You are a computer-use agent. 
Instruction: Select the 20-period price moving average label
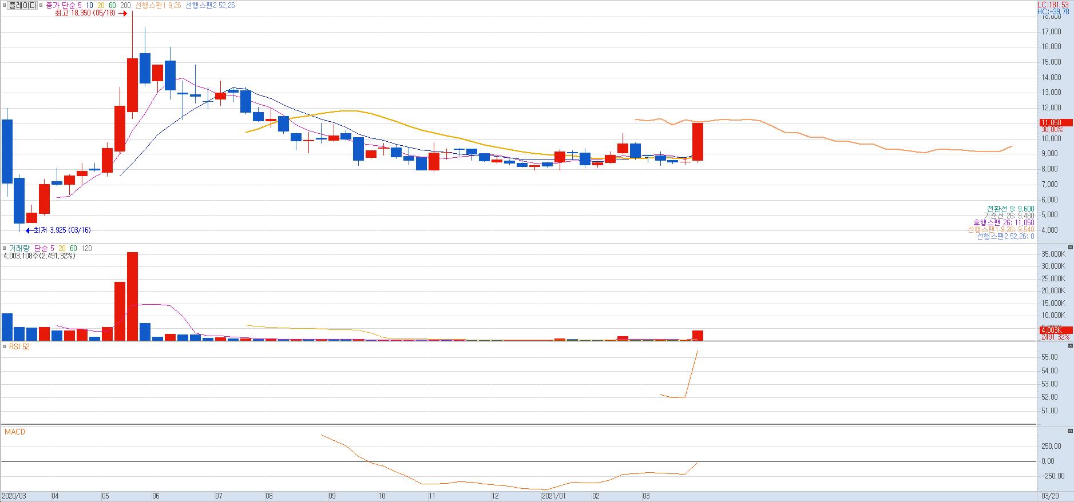[x=101, y=5]
